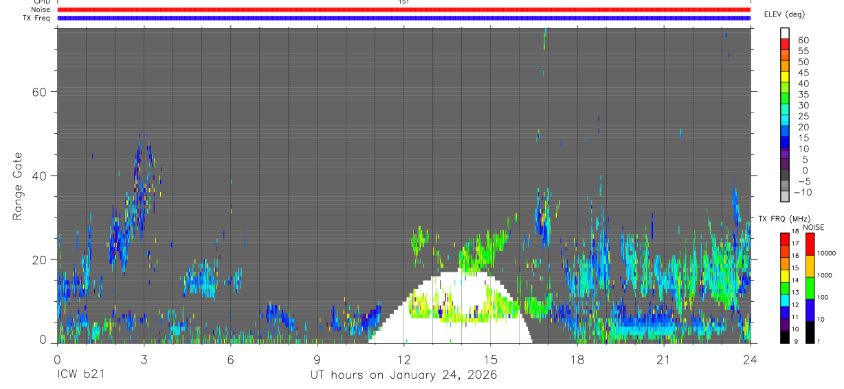The height and width of the screenshot is (389, 844).
Task: Click the NOISE legend label '1000'
Action: pos(826,275)
